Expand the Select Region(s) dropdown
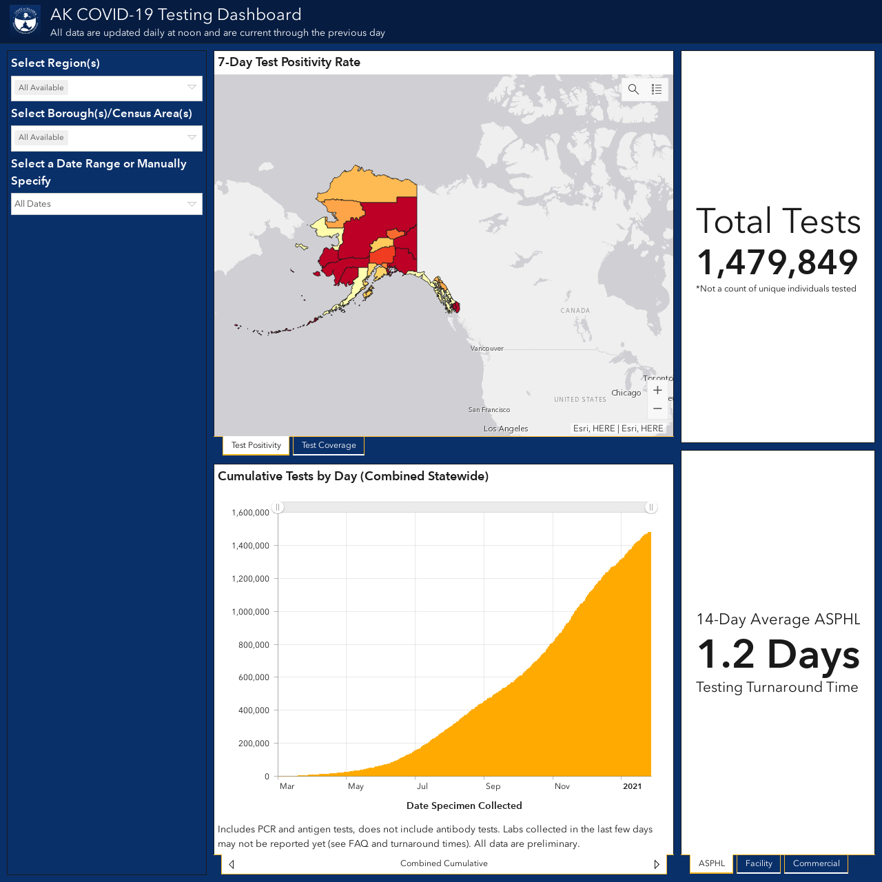 coord(107,88)
